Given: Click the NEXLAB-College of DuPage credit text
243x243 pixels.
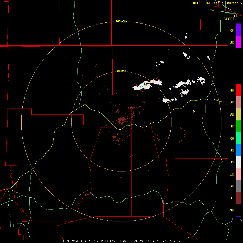Looking at the screenshot, I should [217, 3].
